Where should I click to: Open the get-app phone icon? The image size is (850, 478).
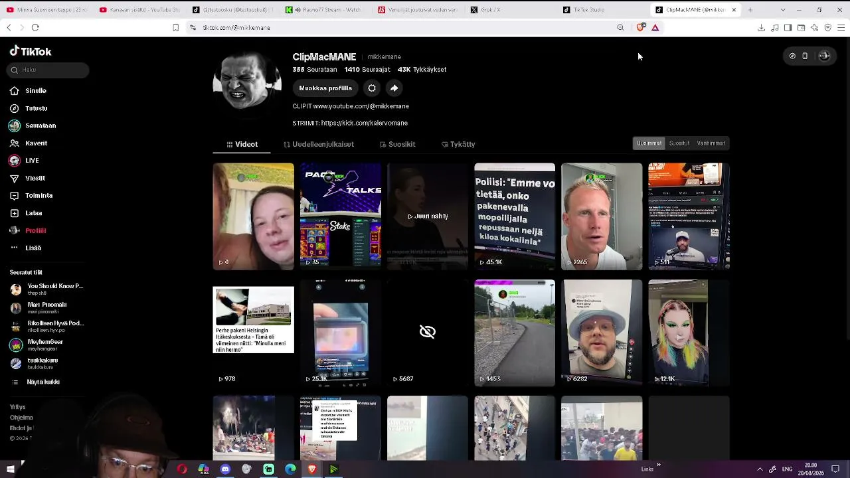[805, 56]
